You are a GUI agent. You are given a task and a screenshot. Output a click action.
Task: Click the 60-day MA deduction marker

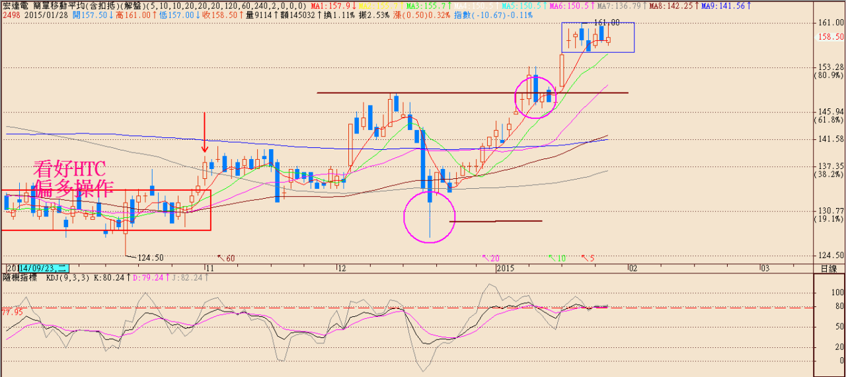(x=227, y=258)
